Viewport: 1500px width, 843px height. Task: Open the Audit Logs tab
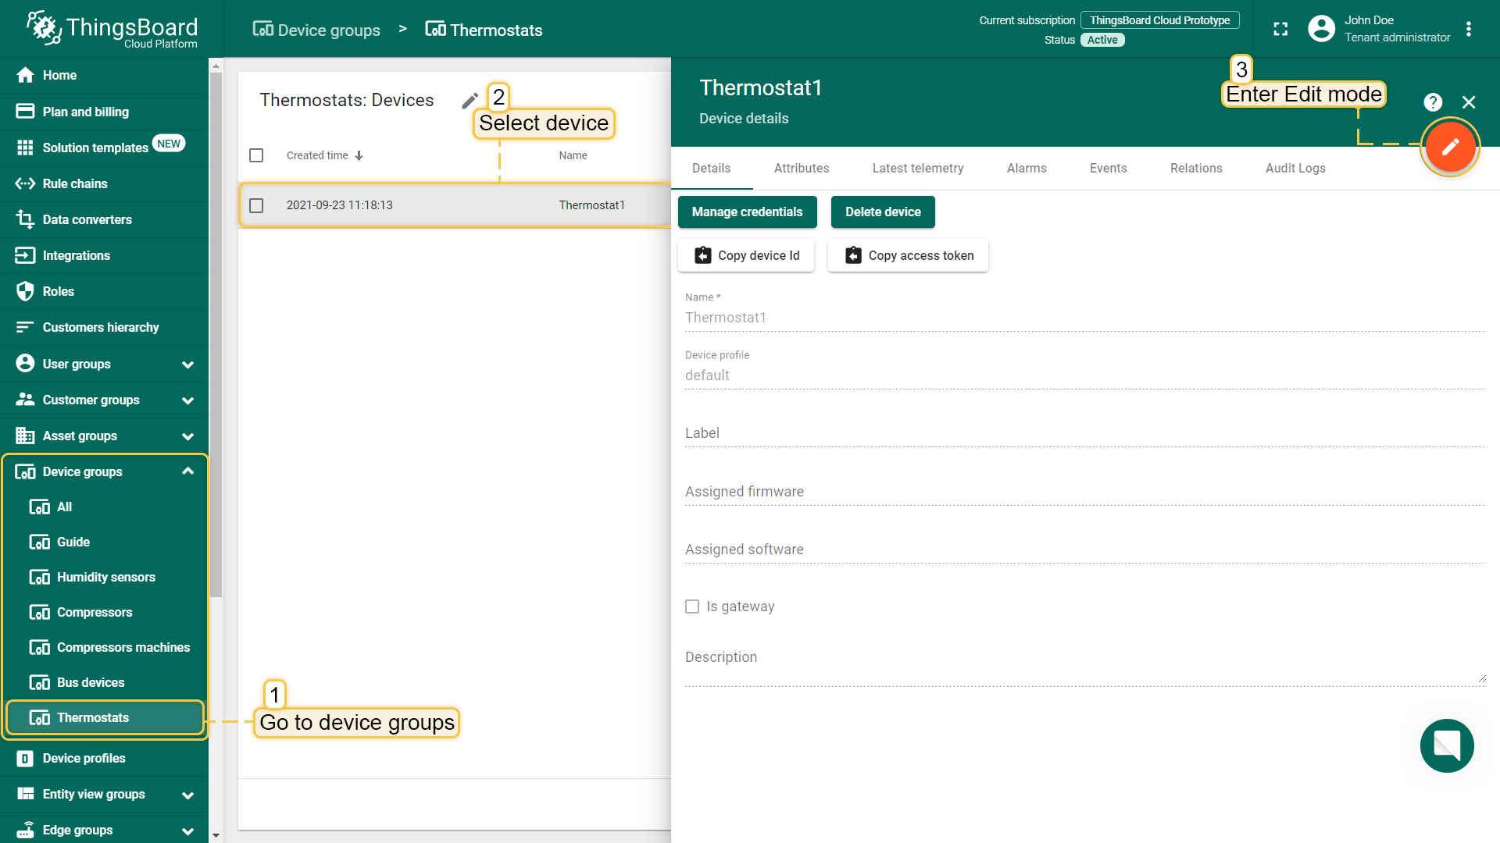(x=1295, y=168)
